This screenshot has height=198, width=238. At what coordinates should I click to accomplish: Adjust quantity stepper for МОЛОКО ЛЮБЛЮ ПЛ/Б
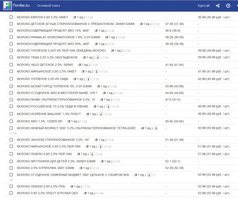[x=72, y=186]
